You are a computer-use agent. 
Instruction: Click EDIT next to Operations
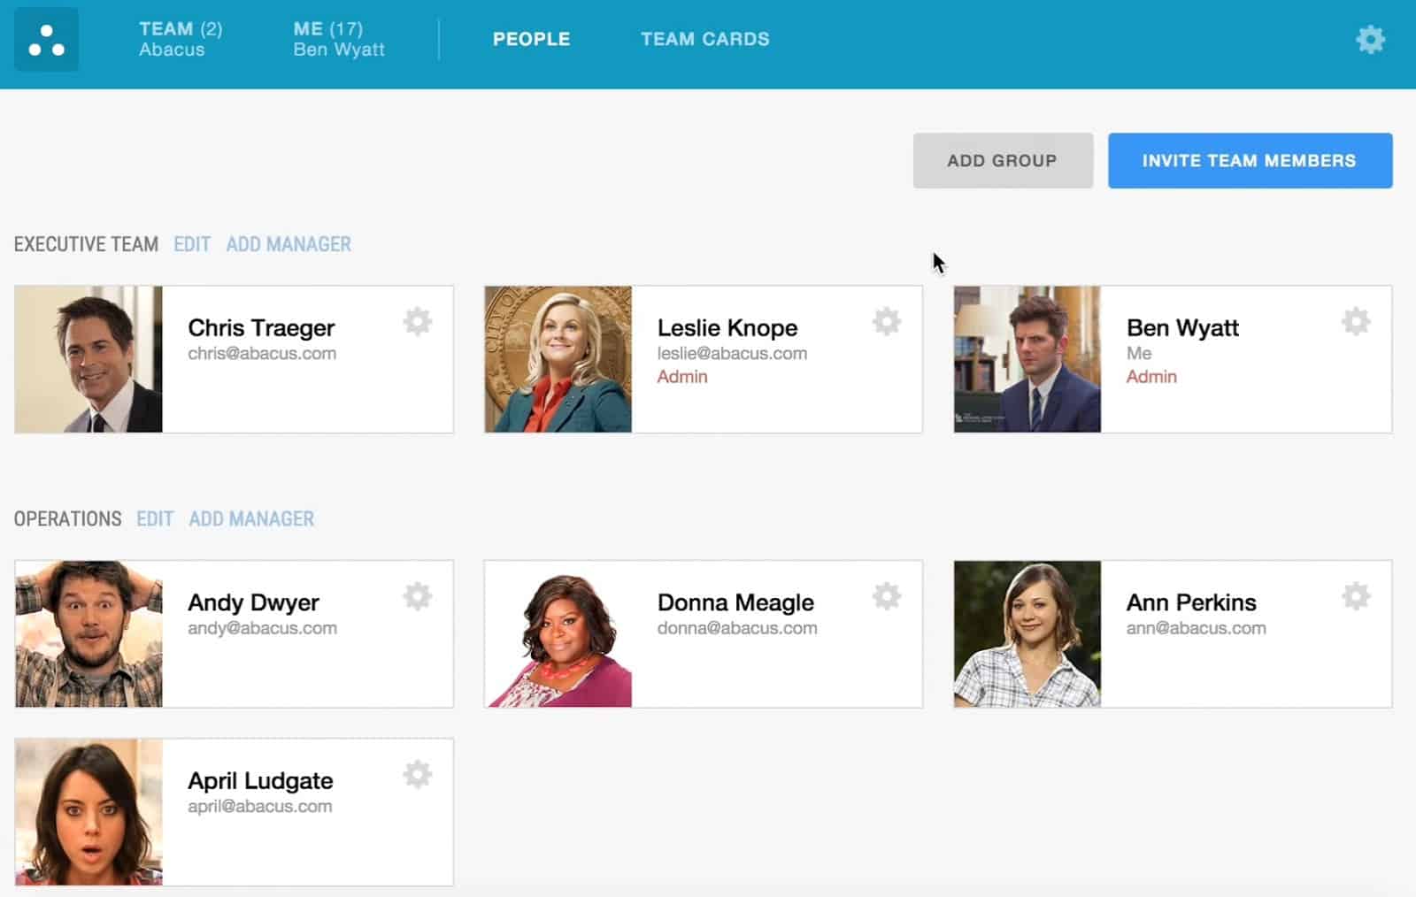pos(155,518)
